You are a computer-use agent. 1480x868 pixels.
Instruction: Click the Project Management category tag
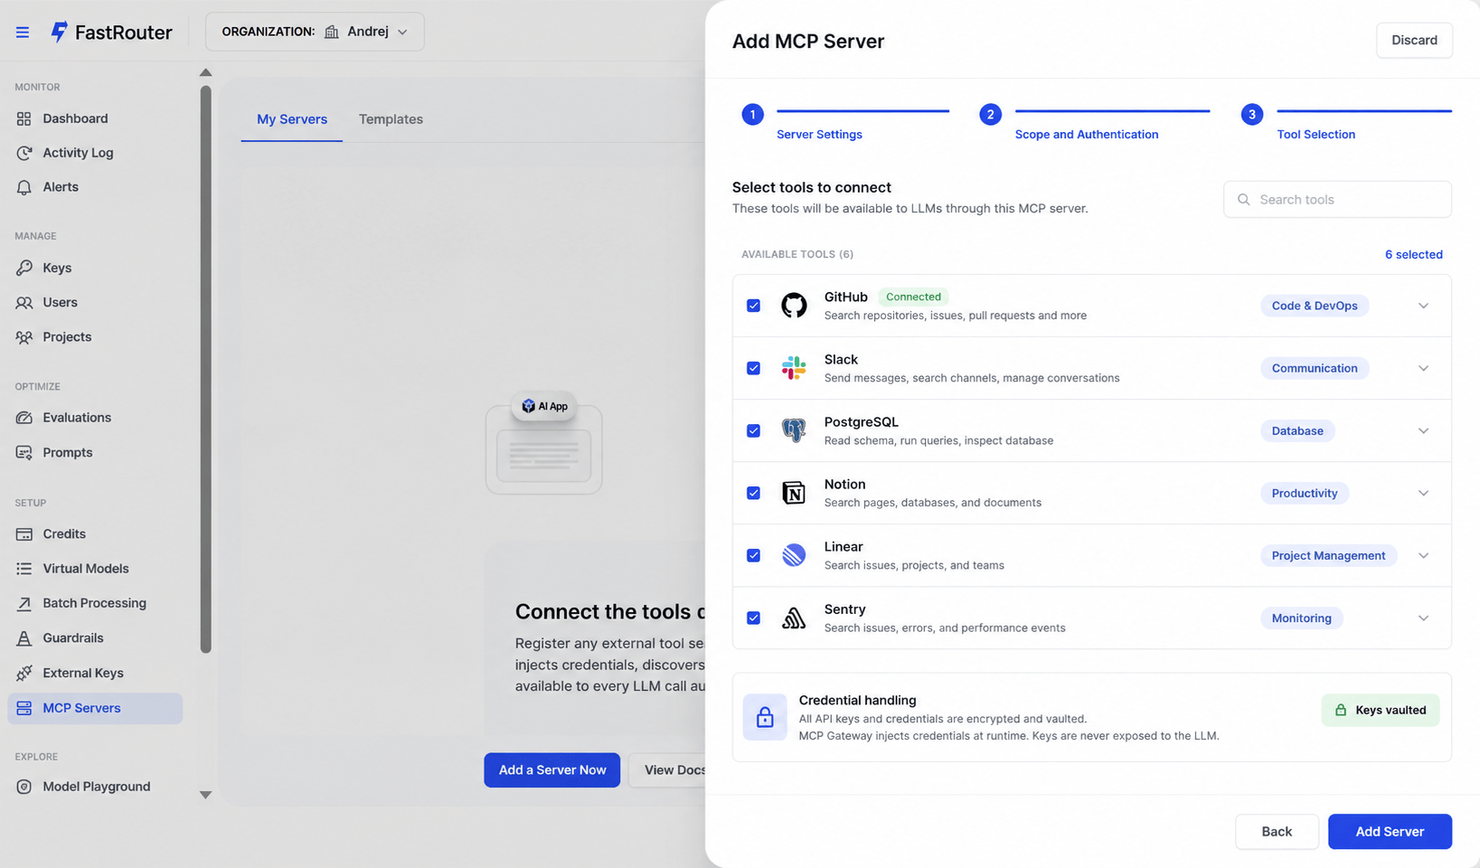(1328, 556)
